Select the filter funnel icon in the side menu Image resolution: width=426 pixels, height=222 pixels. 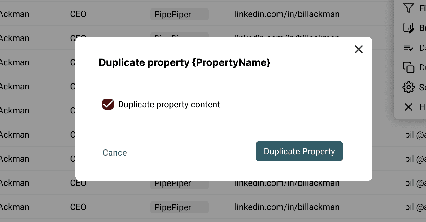(408, 8)
